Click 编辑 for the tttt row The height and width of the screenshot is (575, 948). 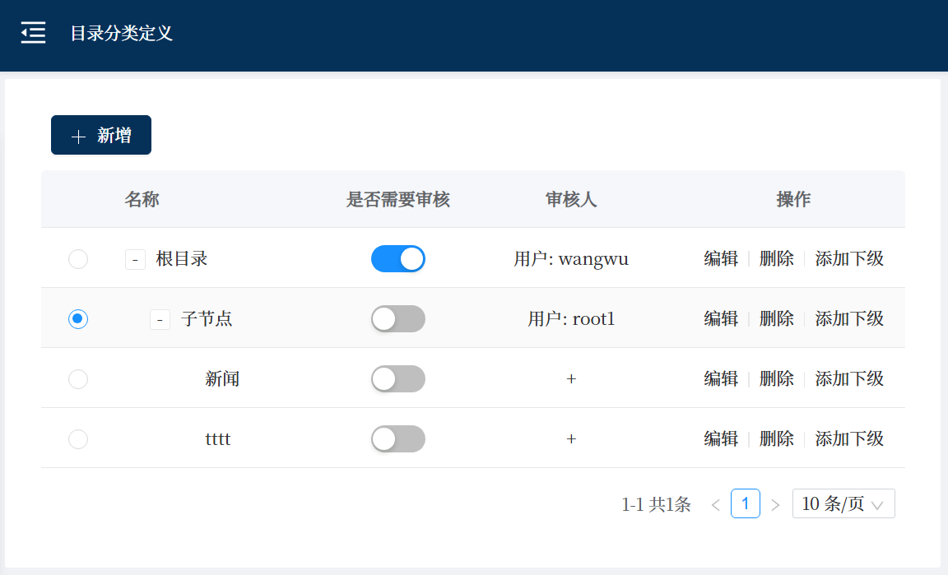coord(721,438)
